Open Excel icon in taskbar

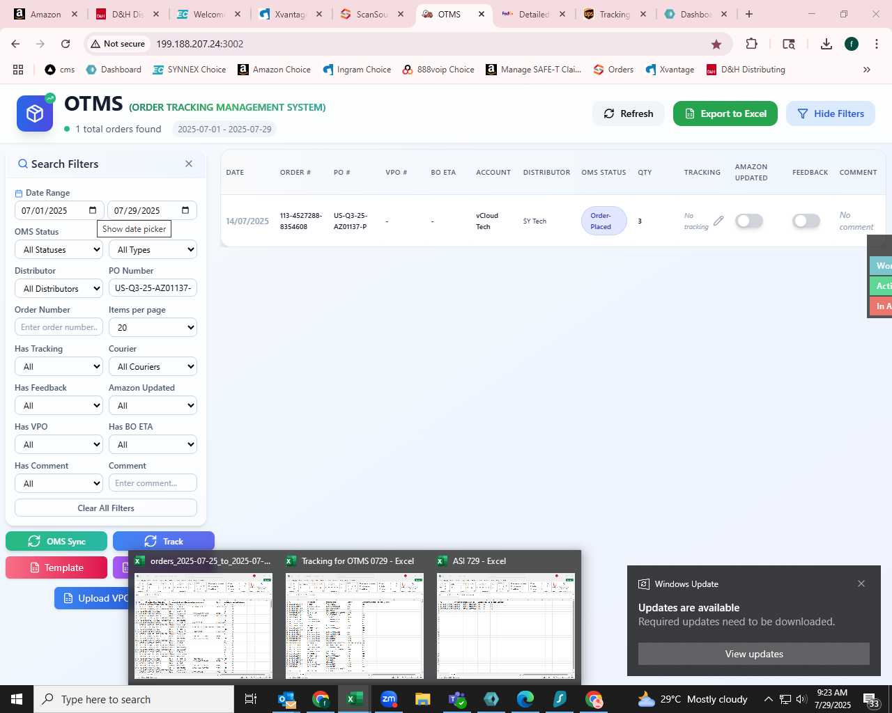(355, 699)
